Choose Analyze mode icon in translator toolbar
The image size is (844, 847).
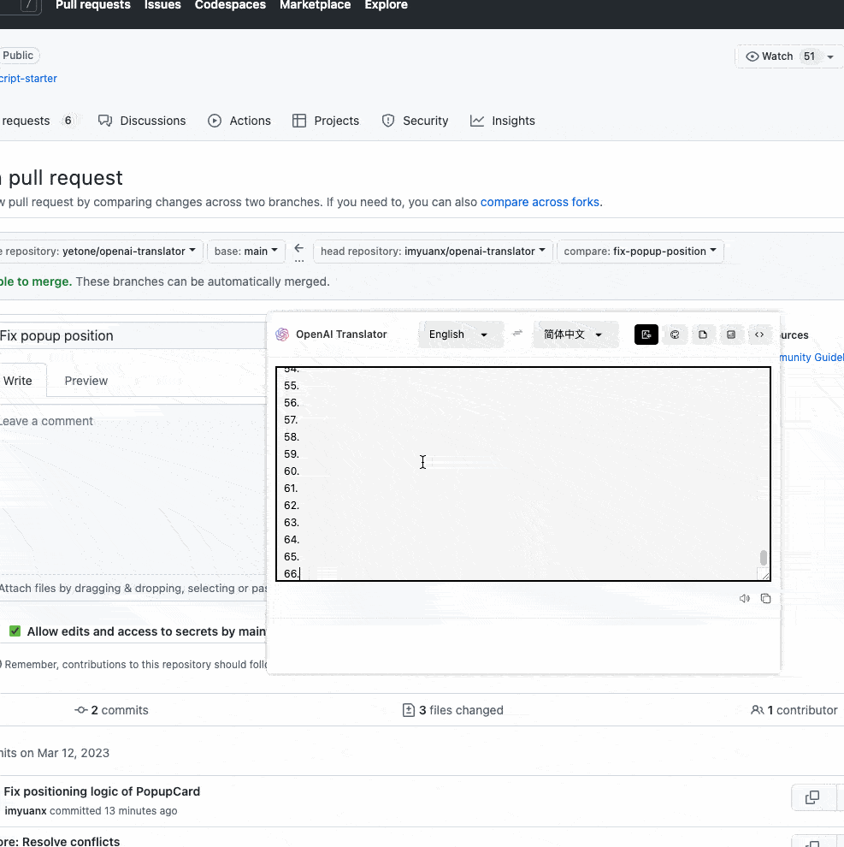[731, 335]
